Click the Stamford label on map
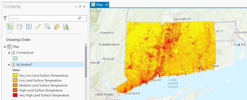 click(x=132, y=93)
